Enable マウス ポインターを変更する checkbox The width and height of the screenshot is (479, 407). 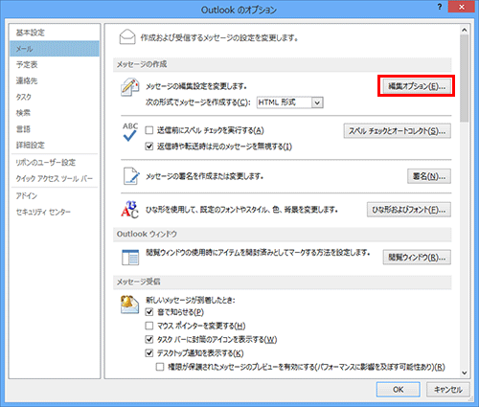coord(149,326)
